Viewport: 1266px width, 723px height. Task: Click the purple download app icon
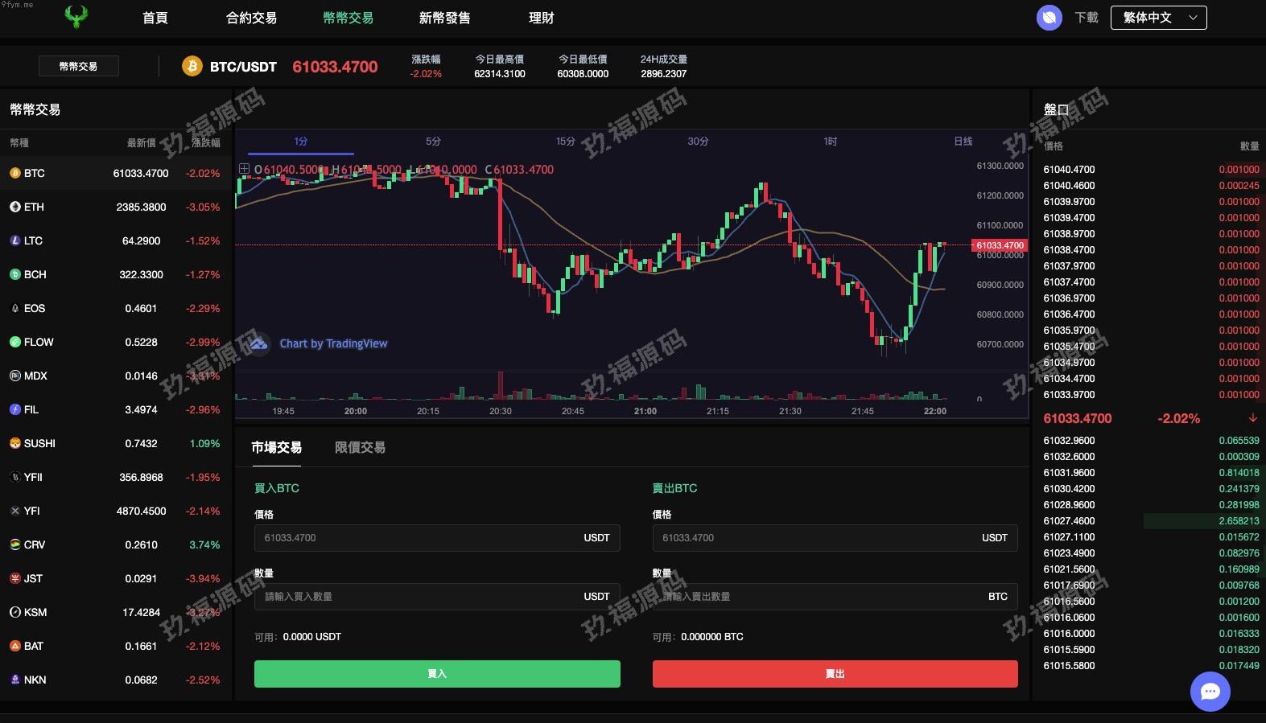1049,18
